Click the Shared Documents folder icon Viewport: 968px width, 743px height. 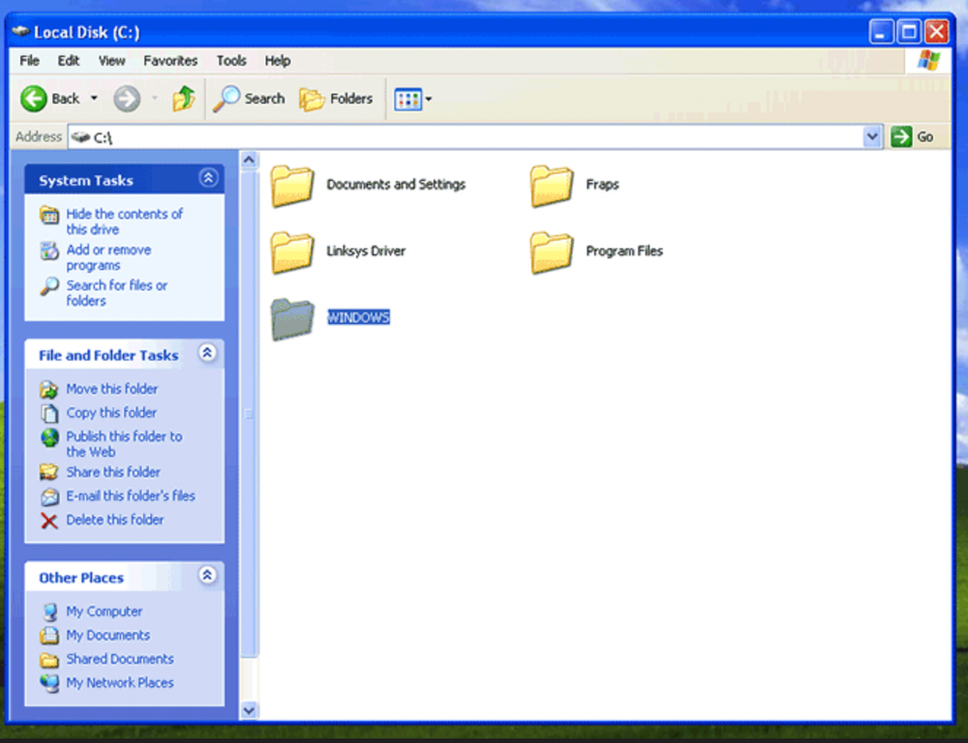[49, 660]
